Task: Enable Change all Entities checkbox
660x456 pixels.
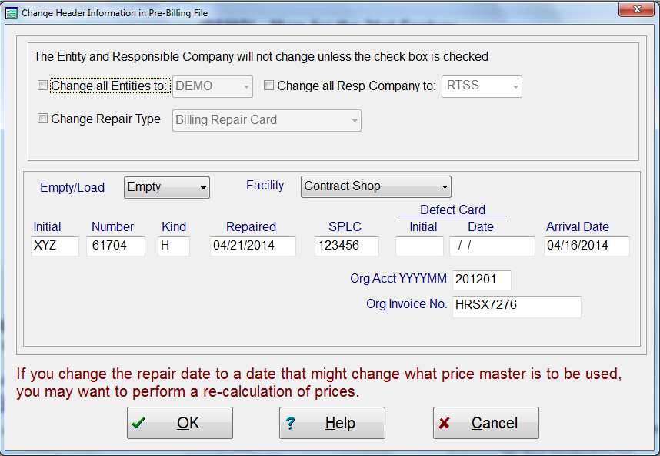Action: [x=43, y=86]
